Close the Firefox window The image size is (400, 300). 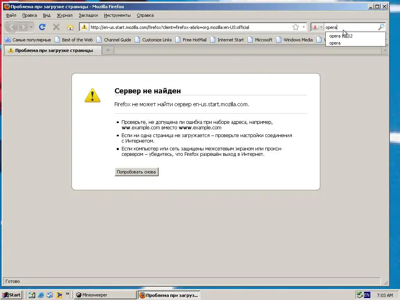(x=384, y=6)
